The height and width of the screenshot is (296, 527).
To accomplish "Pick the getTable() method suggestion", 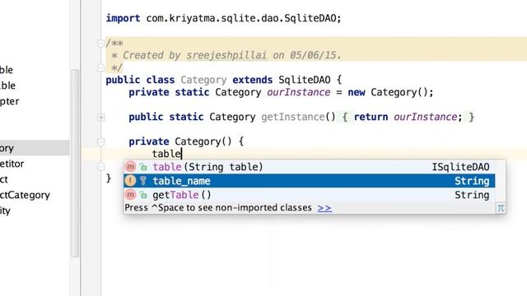I will (x=309, y=195).
